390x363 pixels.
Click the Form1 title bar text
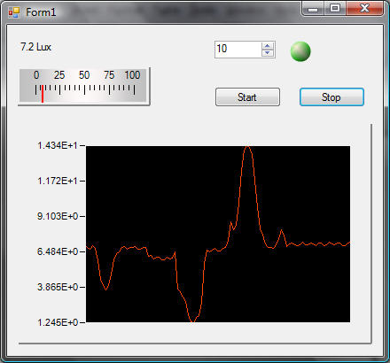click(41, 12)
